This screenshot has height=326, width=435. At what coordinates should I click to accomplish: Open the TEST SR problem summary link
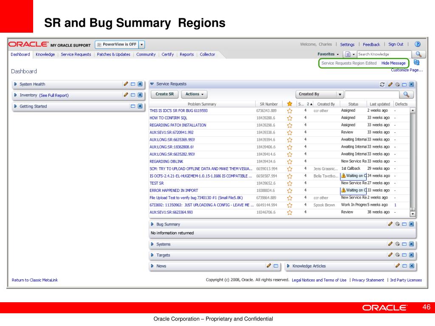pos(156,183)
